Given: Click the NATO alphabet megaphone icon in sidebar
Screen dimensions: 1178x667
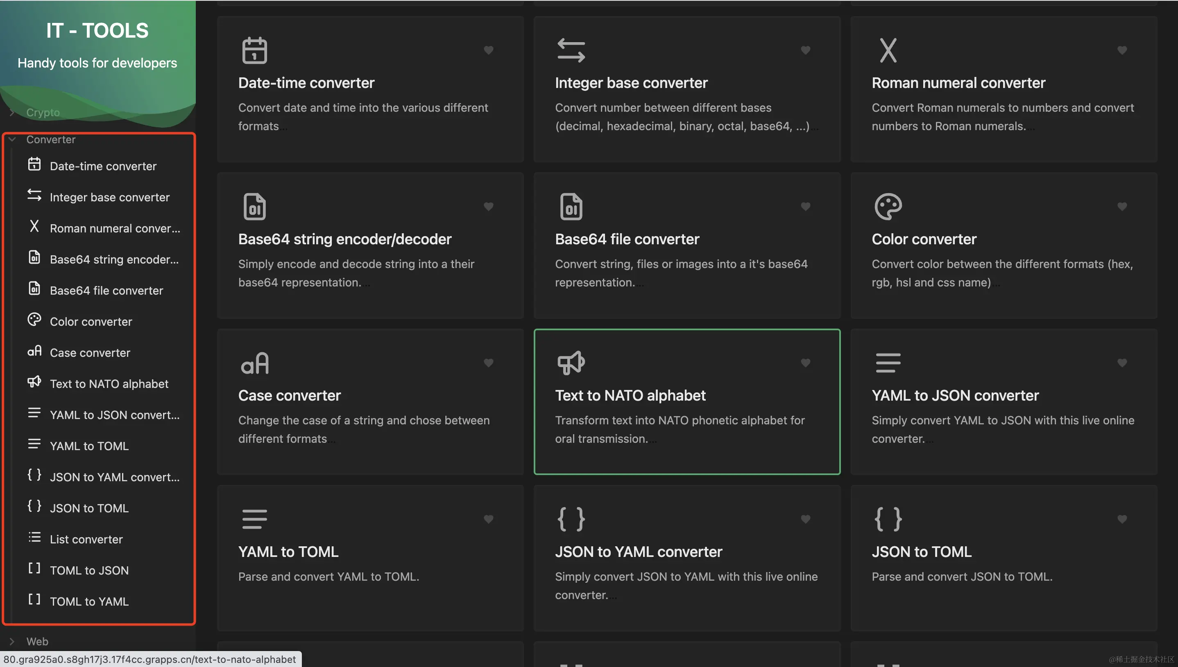Looking at the screenshot, I should coord(34,382).
